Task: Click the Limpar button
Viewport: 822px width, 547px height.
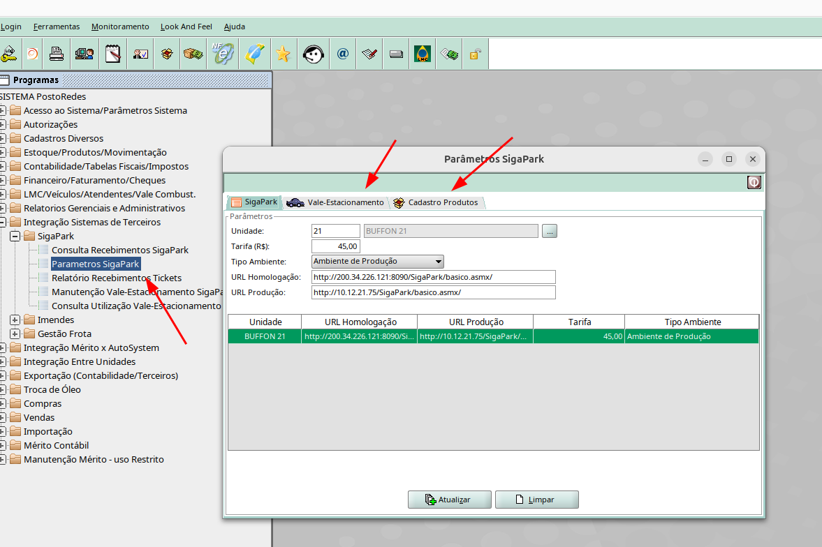Action: [x=536, y=500]
